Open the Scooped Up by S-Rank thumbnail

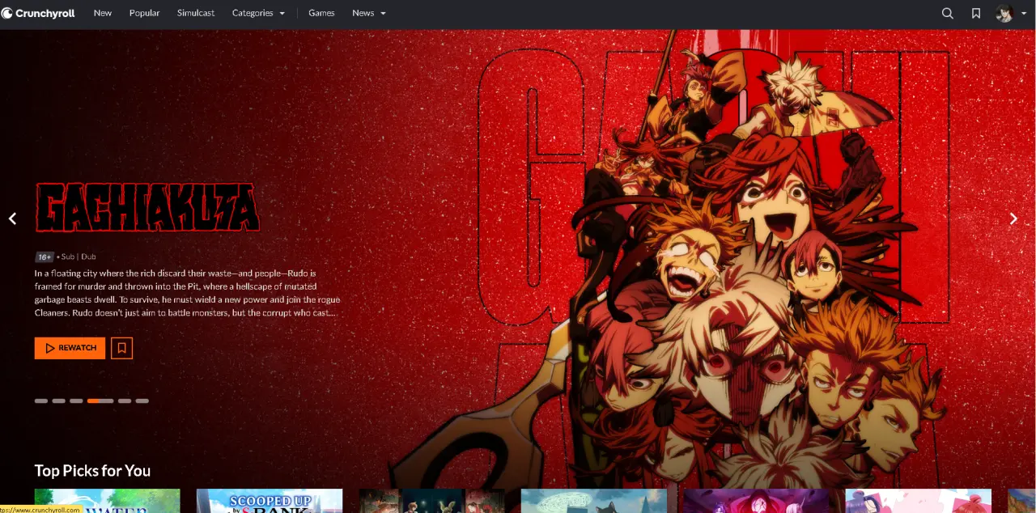[270, 501]
